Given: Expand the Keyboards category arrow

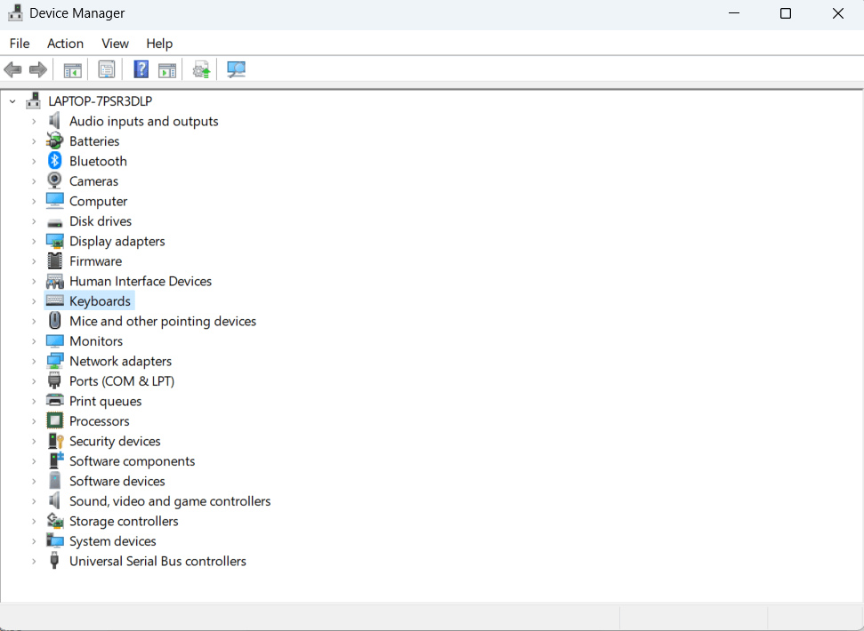Looking at the screenshot, I should coord(34,301).
